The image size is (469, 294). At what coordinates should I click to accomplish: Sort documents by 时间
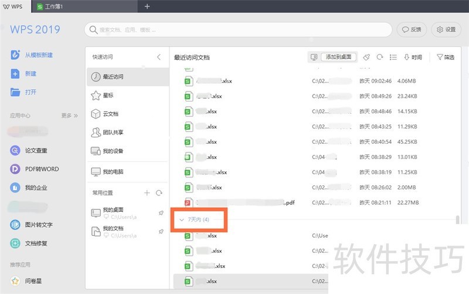(x=413, y=57)
